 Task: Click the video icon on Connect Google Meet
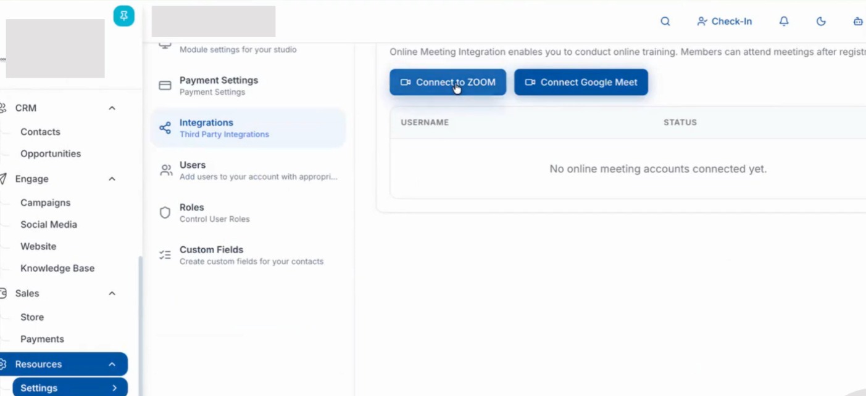click(x=530, y=83)
